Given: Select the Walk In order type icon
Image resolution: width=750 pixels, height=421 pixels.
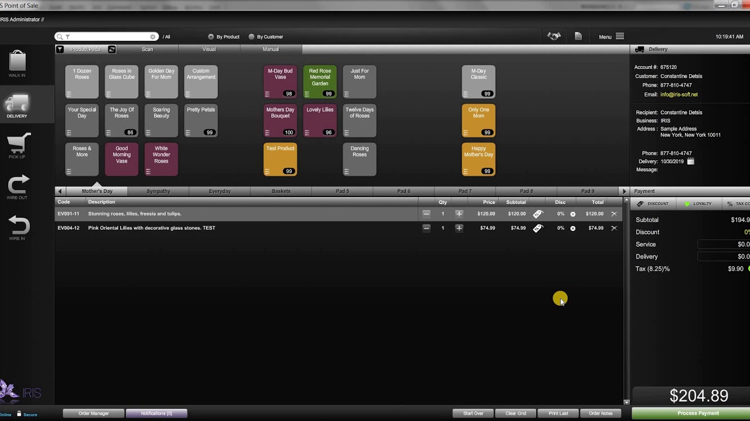Looking at the screenshot, I should [17, 61].
